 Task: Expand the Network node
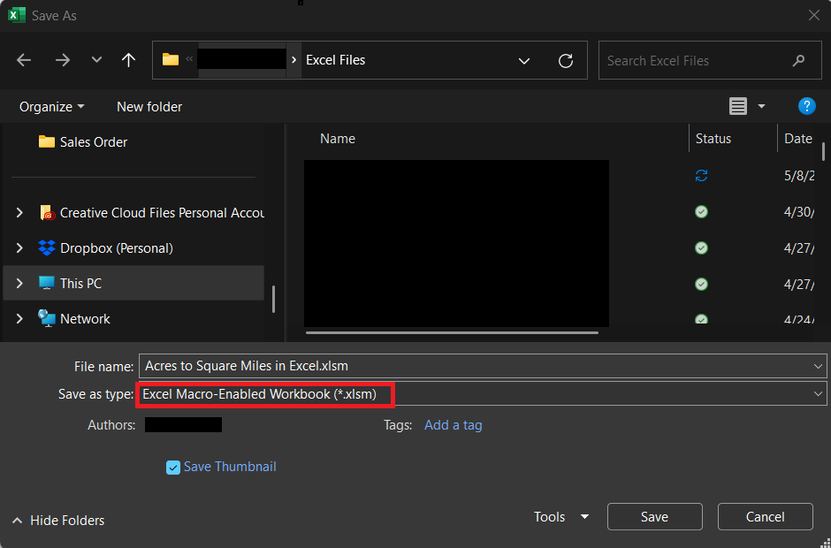tap(19, 318)
